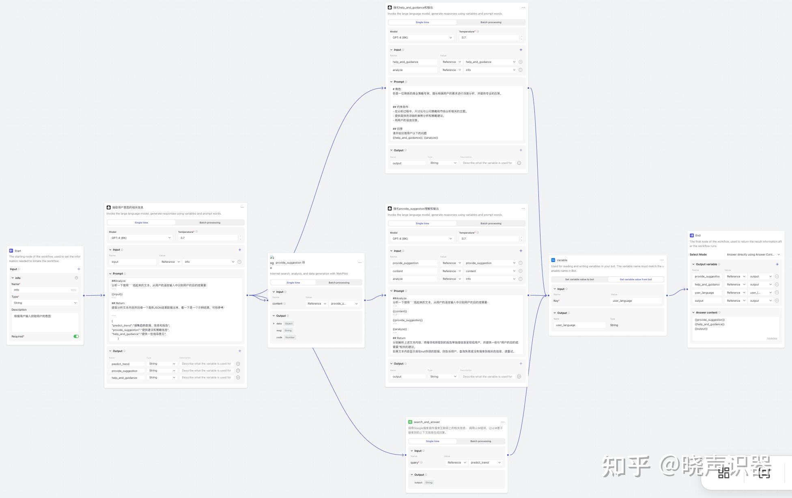
Task: Click the End node icon
Action: pos(692,235)
